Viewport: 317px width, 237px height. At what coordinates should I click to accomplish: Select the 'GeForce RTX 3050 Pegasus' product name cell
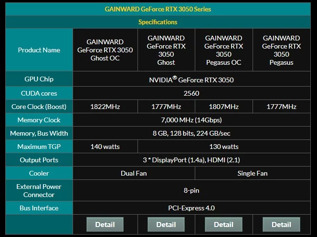tap(281, 50)
